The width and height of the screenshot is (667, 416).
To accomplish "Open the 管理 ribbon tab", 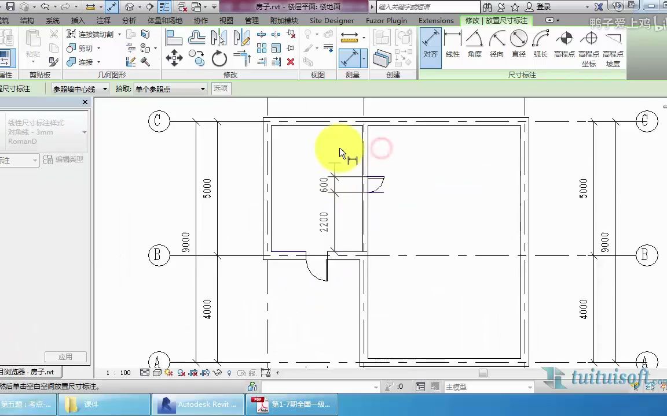I will [x=251, y=20].
